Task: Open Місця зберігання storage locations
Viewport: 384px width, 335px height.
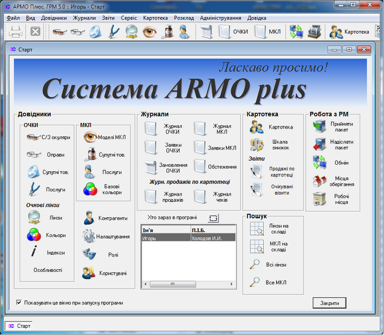Action: click(x=320, y=181)
